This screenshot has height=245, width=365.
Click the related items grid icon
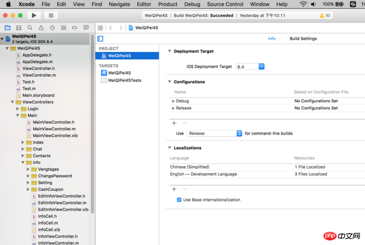[x=100, y=28]
